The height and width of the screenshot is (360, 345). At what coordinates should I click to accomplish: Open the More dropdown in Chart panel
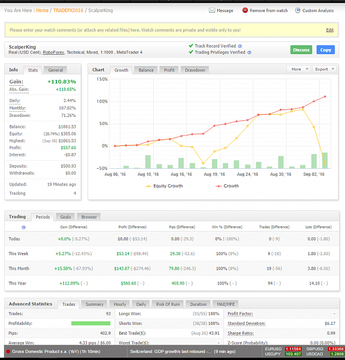tap(298, 69)
